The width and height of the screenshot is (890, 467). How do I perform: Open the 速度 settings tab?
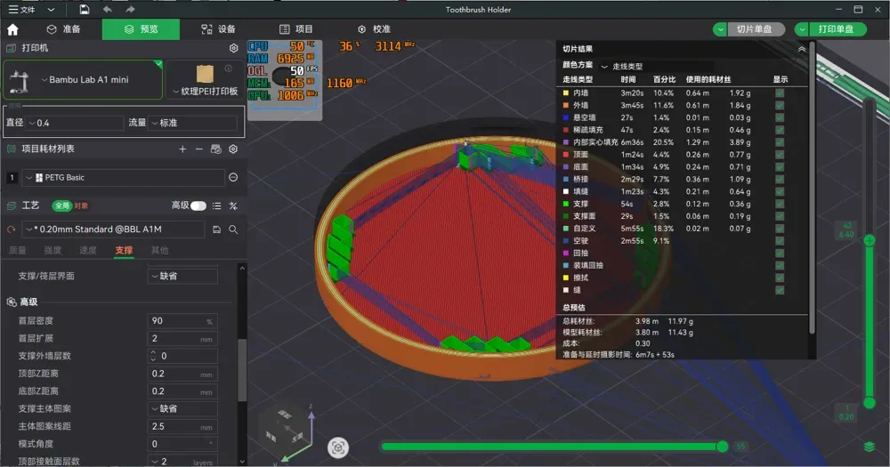pyautogui.click(x=88, y=250)
